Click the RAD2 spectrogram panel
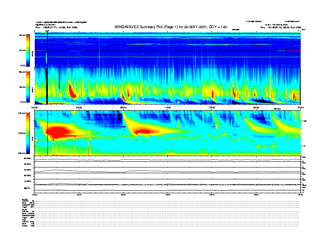The height and width of the screenshot is (250, 324). pyautogui.click(x=168, y=50)
